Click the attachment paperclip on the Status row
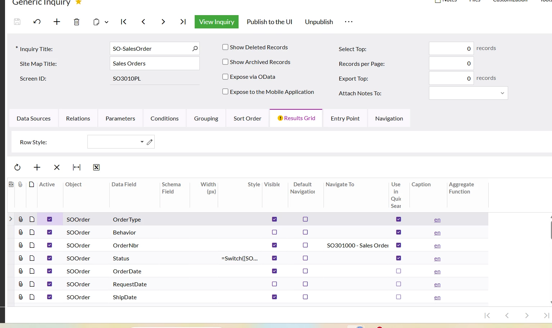This screenshot has height=328, width=552. 21,258
